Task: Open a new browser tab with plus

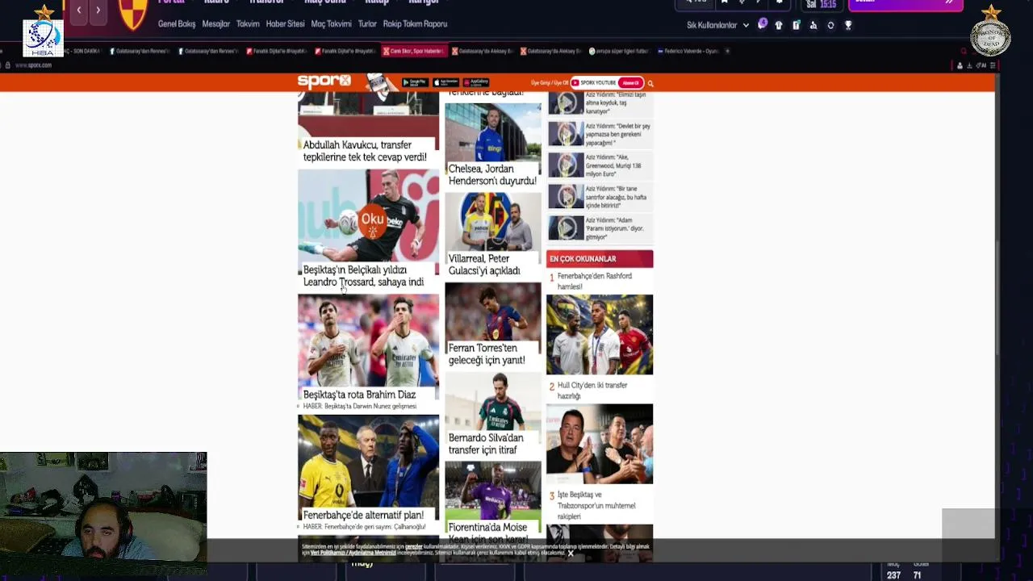Action: click(x=727, y=51)
